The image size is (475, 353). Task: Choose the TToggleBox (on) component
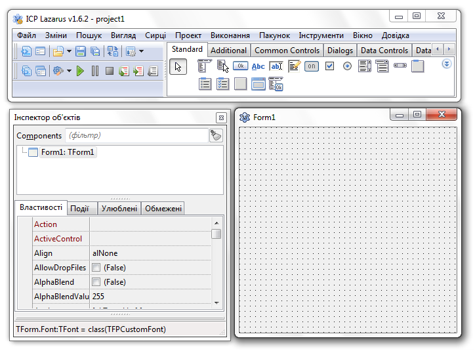pos(312,66)
